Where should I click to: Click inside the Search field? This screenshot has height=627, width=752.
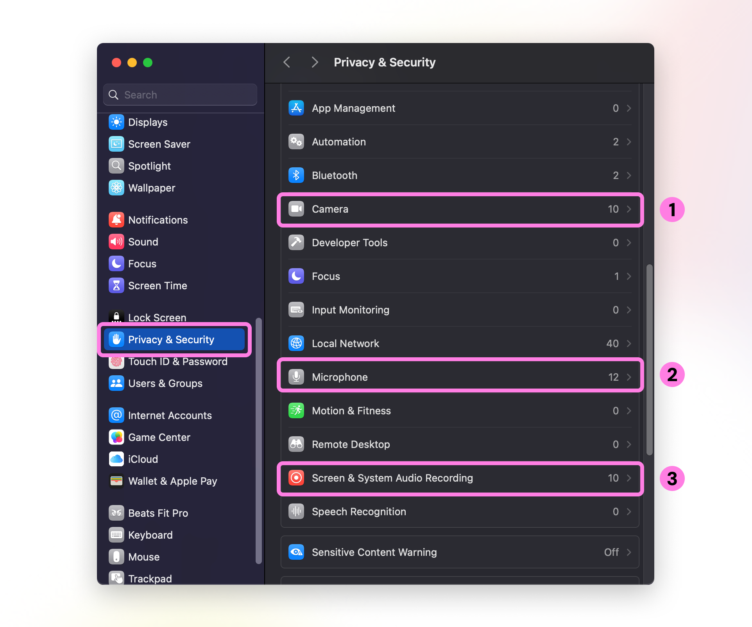180,95
